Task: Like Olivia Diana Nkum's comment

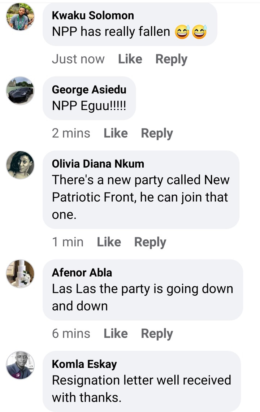Action: (x=109, y=242)
